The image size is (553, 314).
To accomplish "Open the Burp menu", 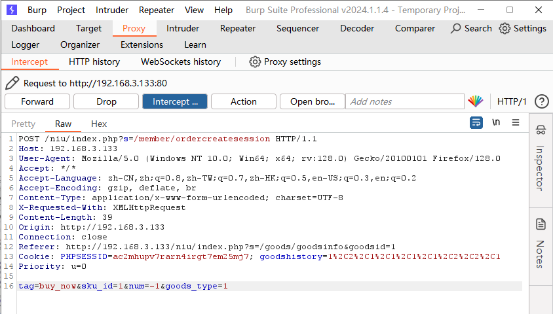I will tap(37, 10).
